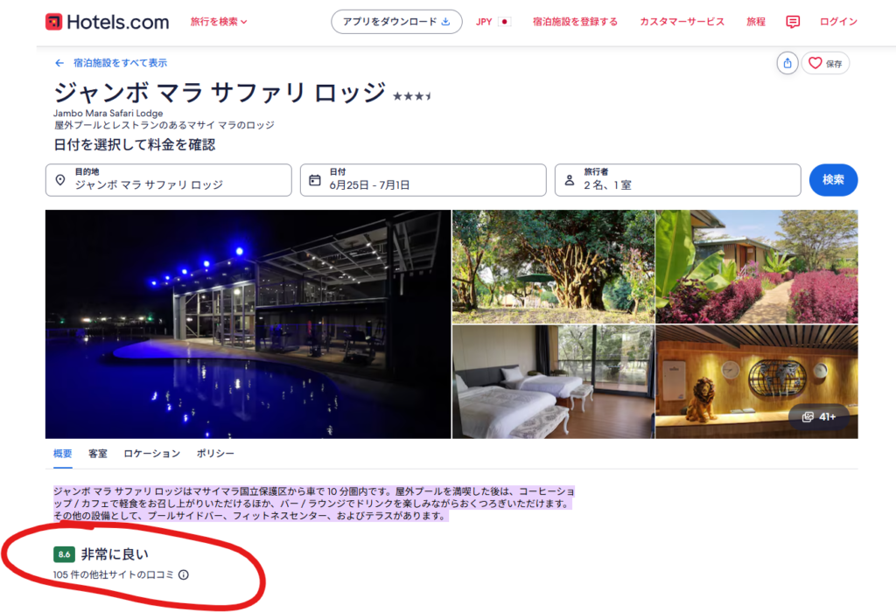Open the 旅行者 travelers selector
Viewport: 896px width, 612px height.
(x=678, y=180)
